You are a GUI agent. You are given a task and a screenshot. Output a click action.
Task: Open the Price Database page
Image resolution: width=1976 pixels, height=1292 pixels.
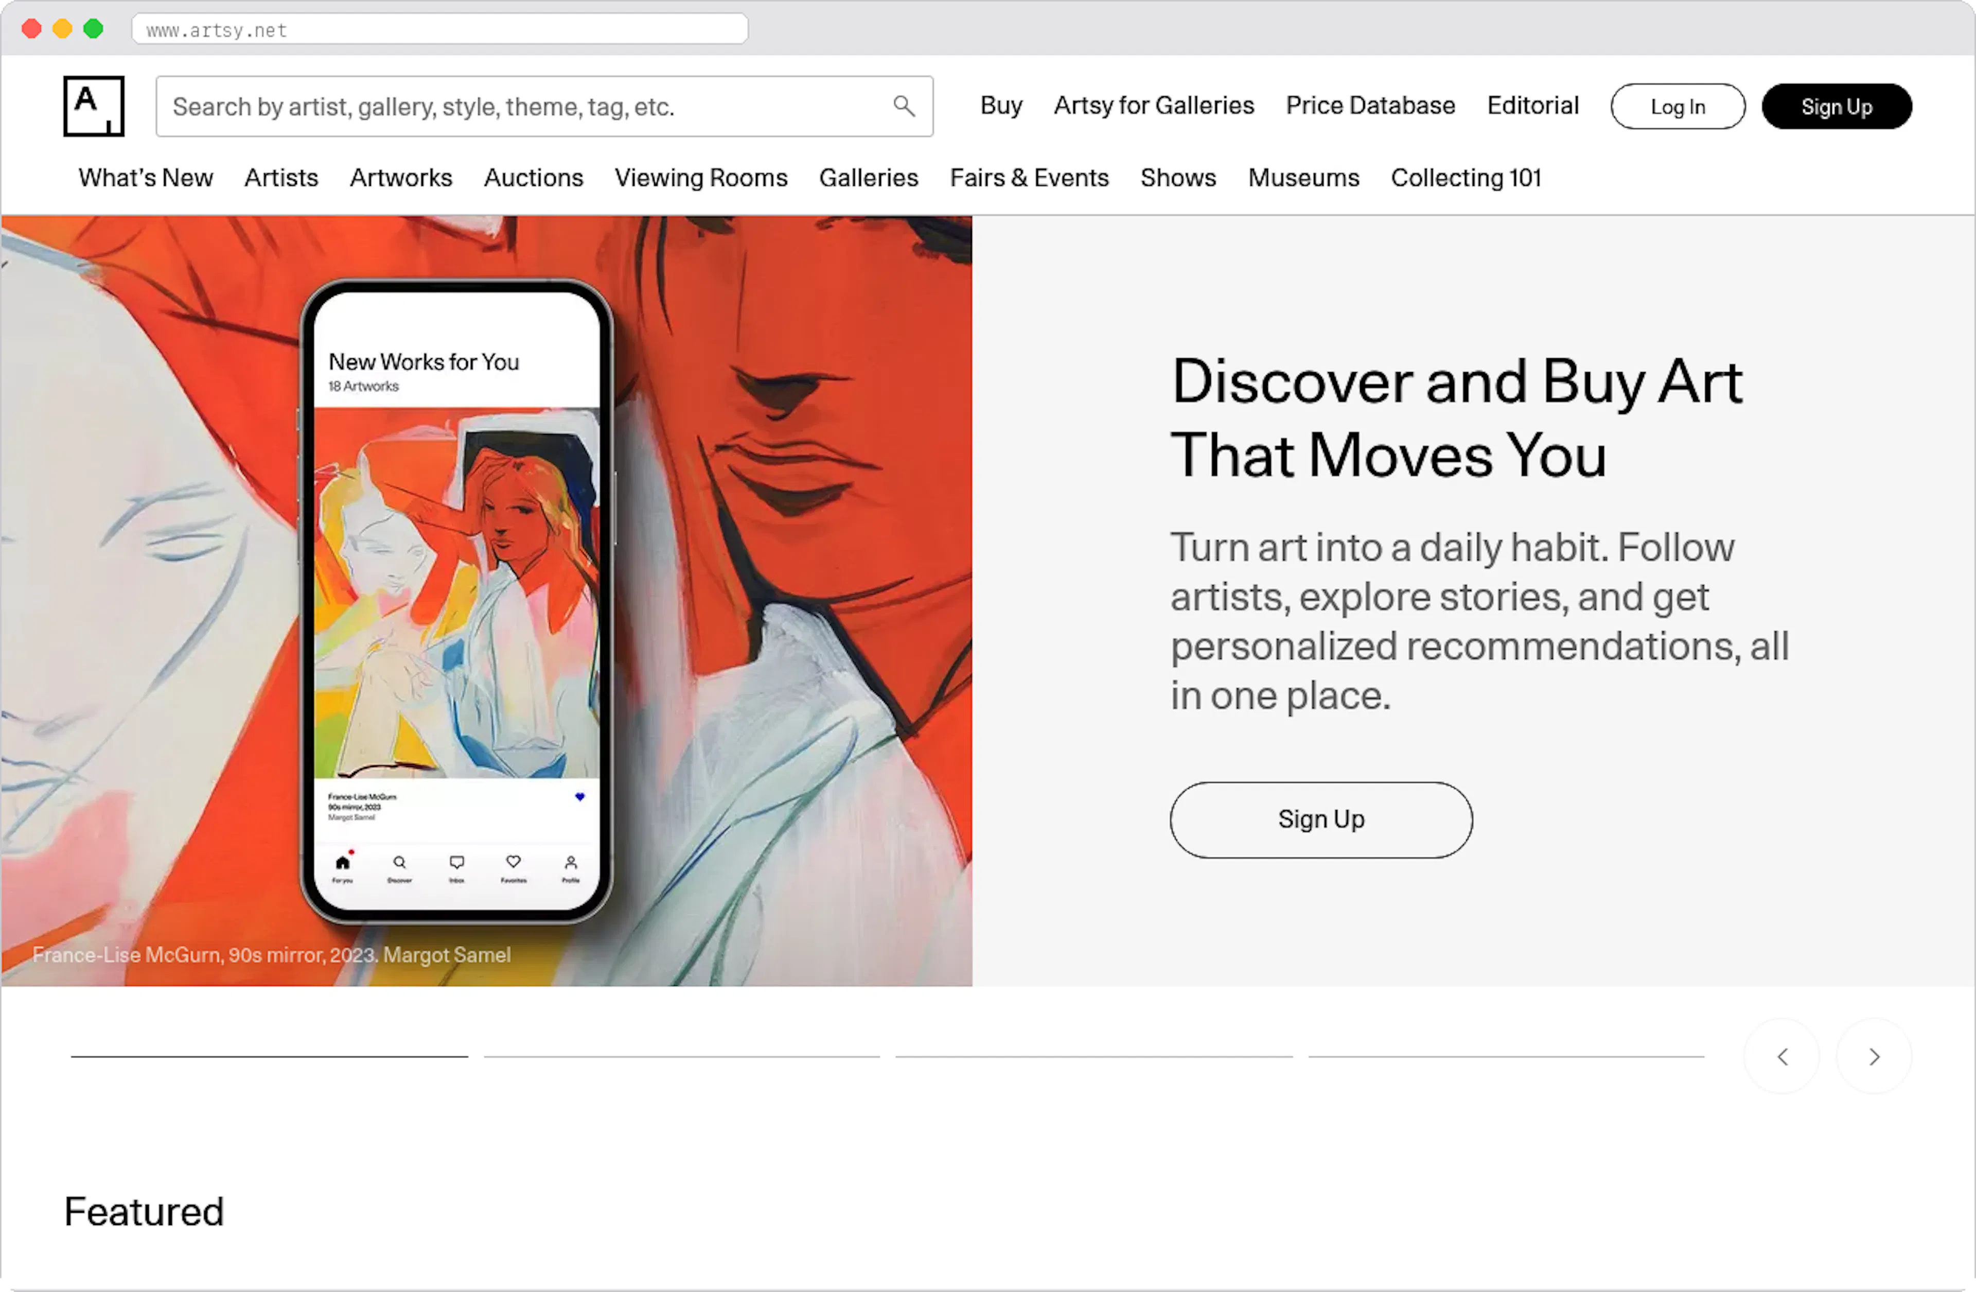(x=1370, y=106)
